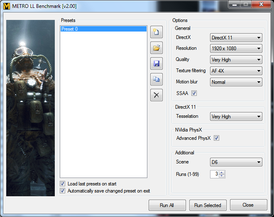Close the window via title bar X
The image size is (274, 217).
click(261, 4)
